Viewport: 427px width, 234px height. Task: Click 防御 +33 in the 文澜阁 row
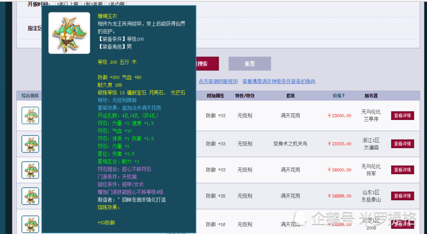click(215, 144)
